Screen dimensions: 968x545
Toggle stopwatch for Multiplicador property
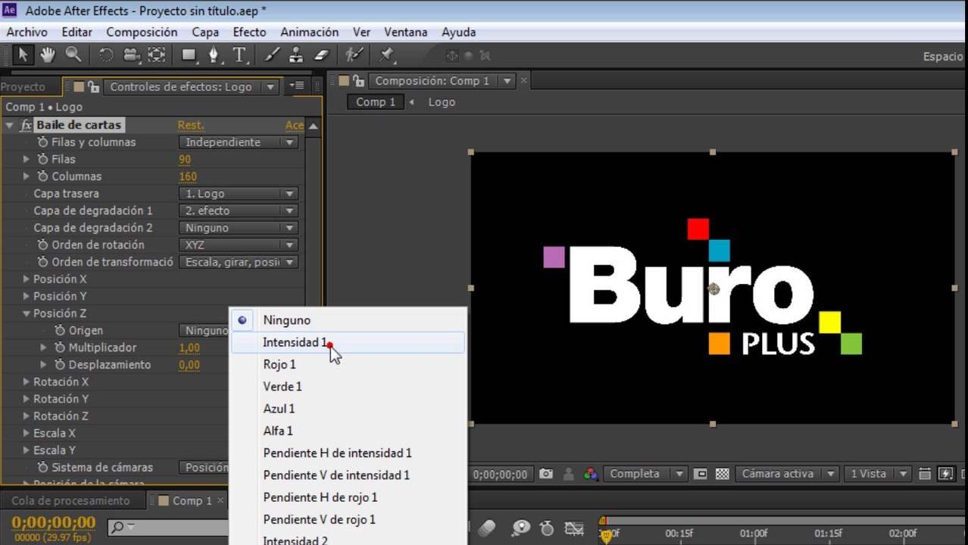point(61,347)
